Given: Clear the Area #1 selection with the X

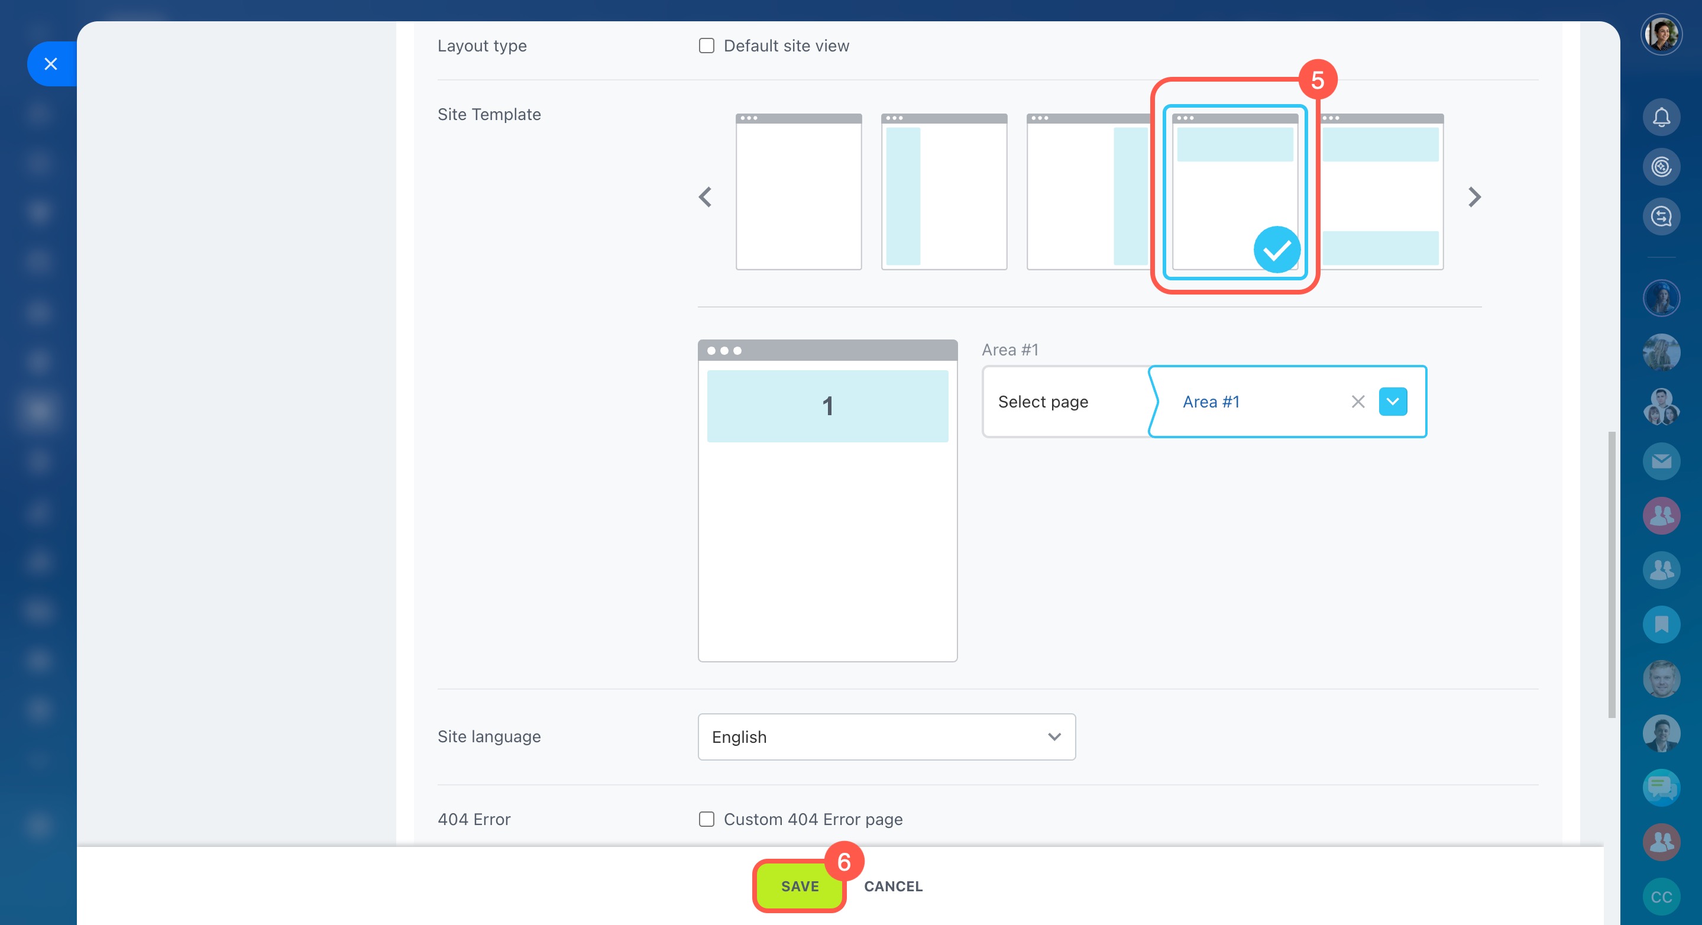Looking at the screenshot, I should [1358, 402].
